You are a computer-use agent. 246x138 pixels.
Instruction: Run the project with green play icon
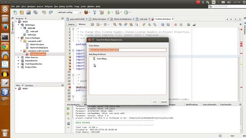pyautogui.click(x=109, y=12)
